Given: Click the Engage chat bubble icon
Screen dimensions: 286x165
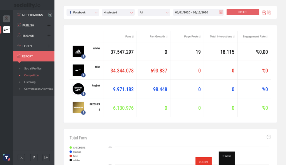Looking at the screenshot, I should pos(19,35).
